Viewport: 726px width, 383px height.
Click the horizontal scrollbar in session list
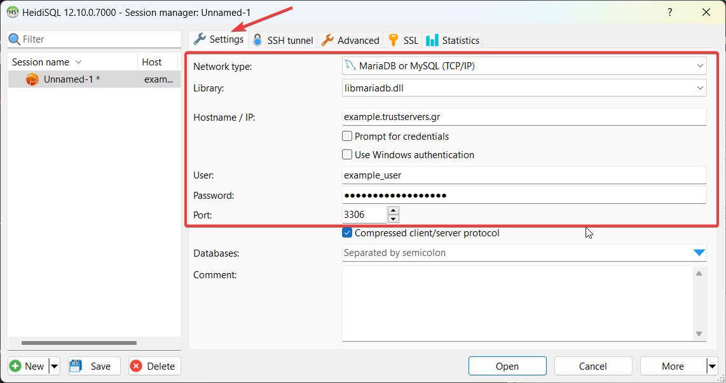[79, 343]
